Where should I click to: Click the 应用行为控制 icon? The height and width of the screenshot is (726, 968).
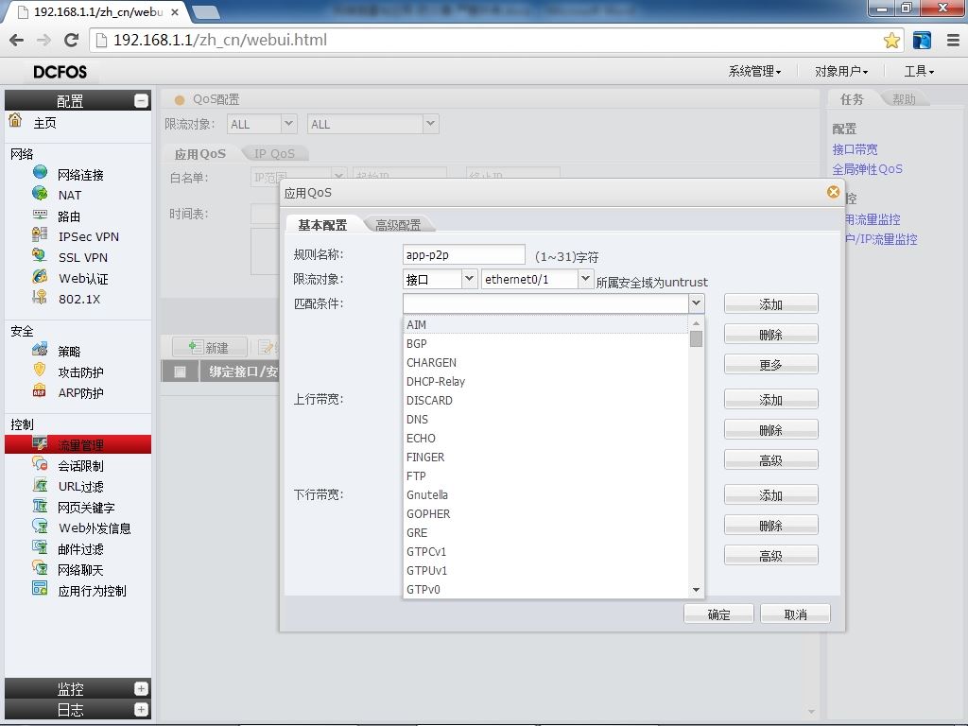(x=40, y=588)
